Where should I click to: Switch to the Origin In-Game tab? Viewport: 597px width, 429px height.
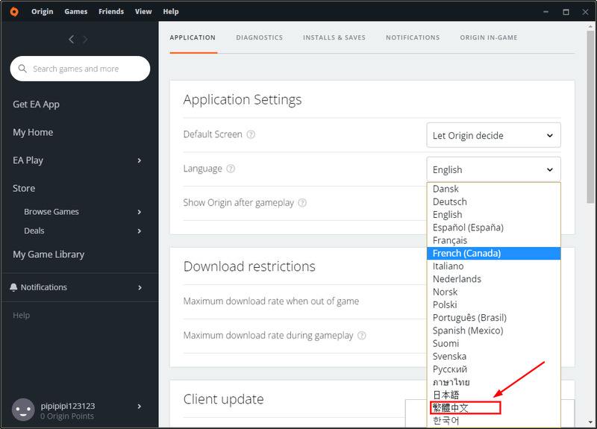(489, 38)
